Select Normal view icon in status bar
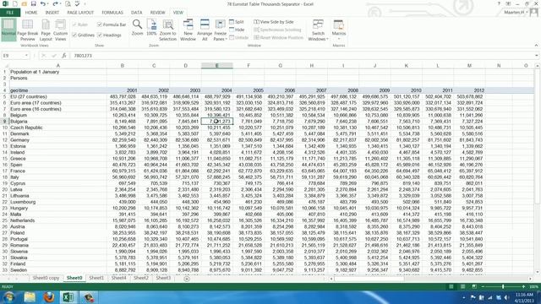 (451, 286)
